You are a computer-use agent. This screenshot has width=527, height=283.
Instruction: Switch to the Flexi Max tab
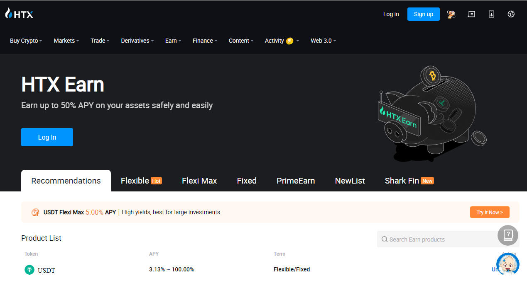[x=199, y=181]
